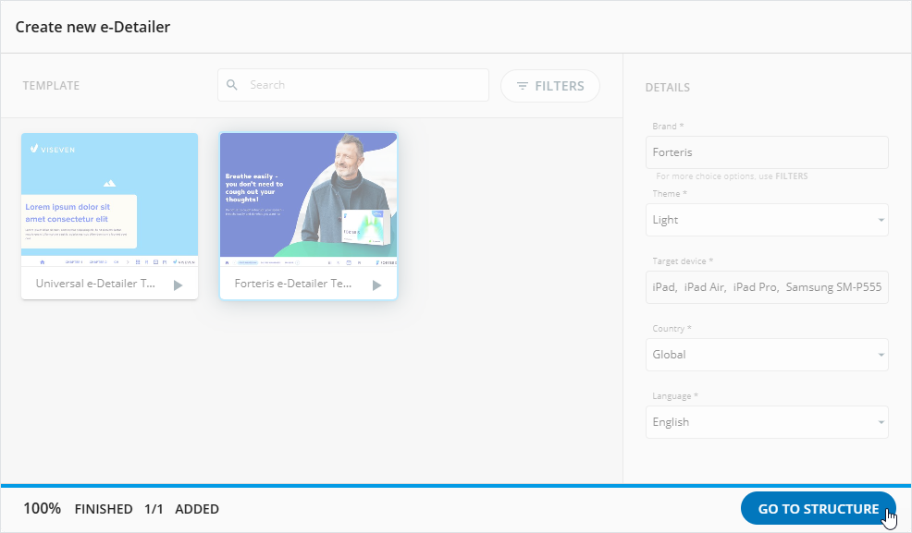
Task: Click the home icon in Forteris thumbnail footer
Action: 228,262
